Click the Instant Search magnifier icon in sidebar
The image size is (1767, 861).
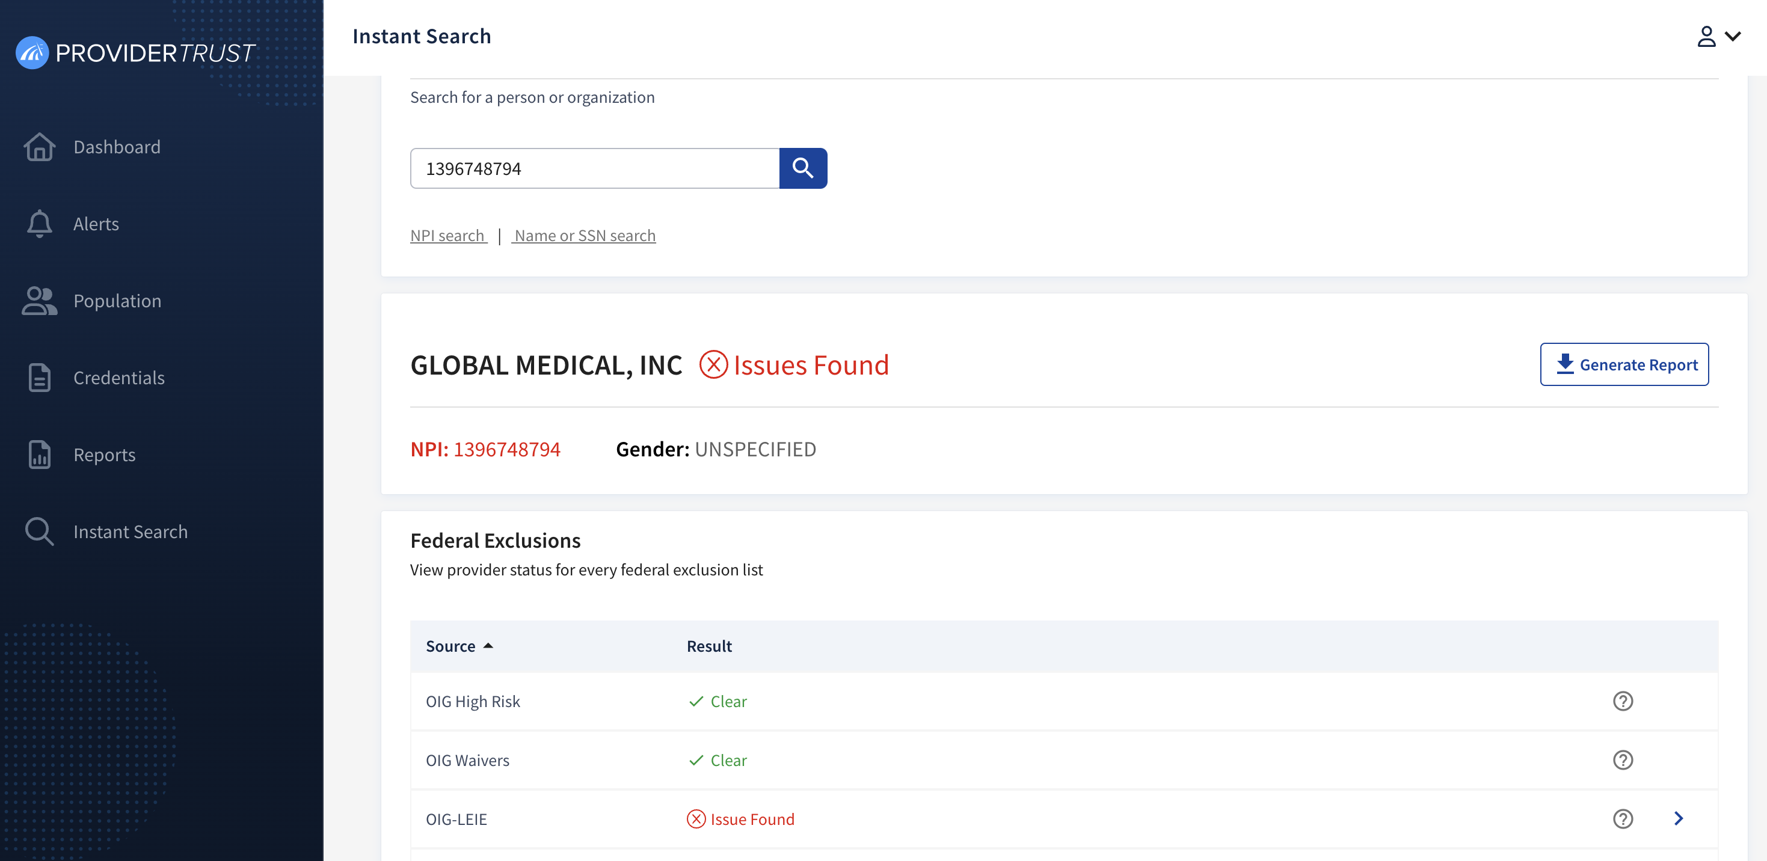(39, 532)
